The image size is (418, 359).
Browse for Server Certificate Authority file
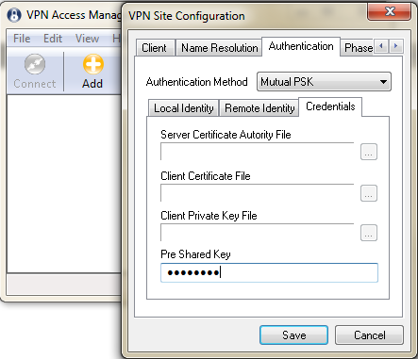(x=369, y=152)
